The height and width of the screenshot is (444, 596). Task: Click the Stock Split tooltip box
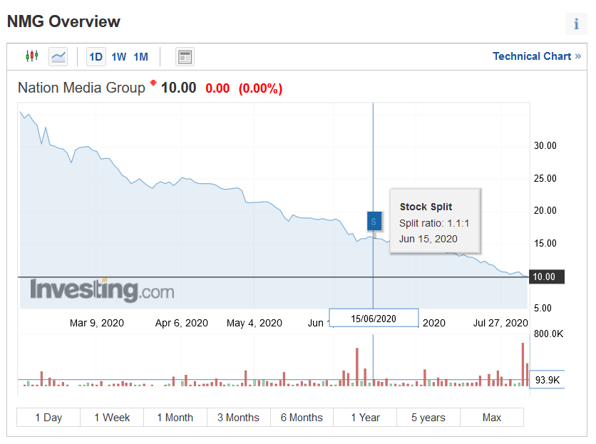point(435,221)
